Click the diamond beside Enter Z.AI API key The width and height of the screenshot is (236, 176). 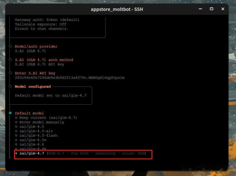click(x=10, y=73)
